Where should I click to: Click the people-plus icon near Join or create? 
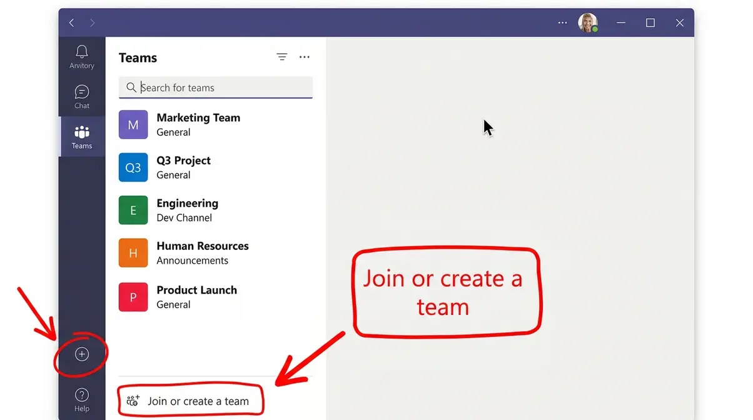click(133, 401)
